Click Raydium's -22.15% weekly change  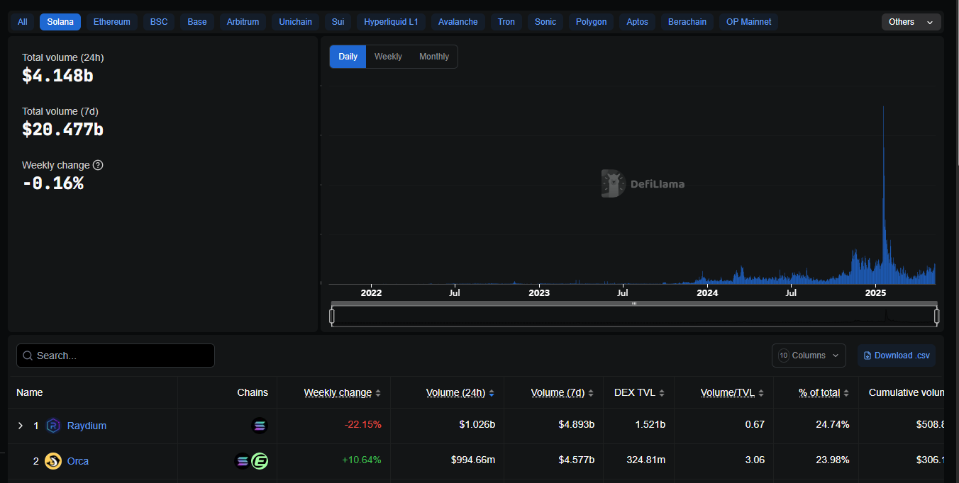click(x=363, y=425)
